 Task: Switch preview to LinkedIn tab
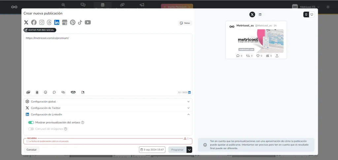tap(260, 15)
